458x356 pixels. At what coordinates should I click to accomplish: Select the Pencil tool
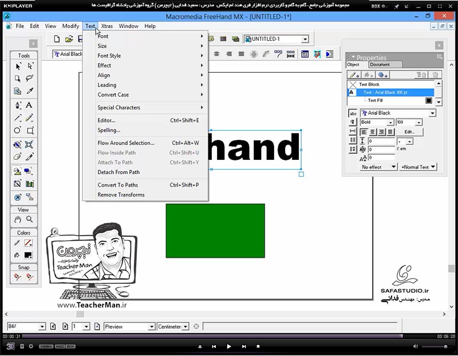coord(29,118)
